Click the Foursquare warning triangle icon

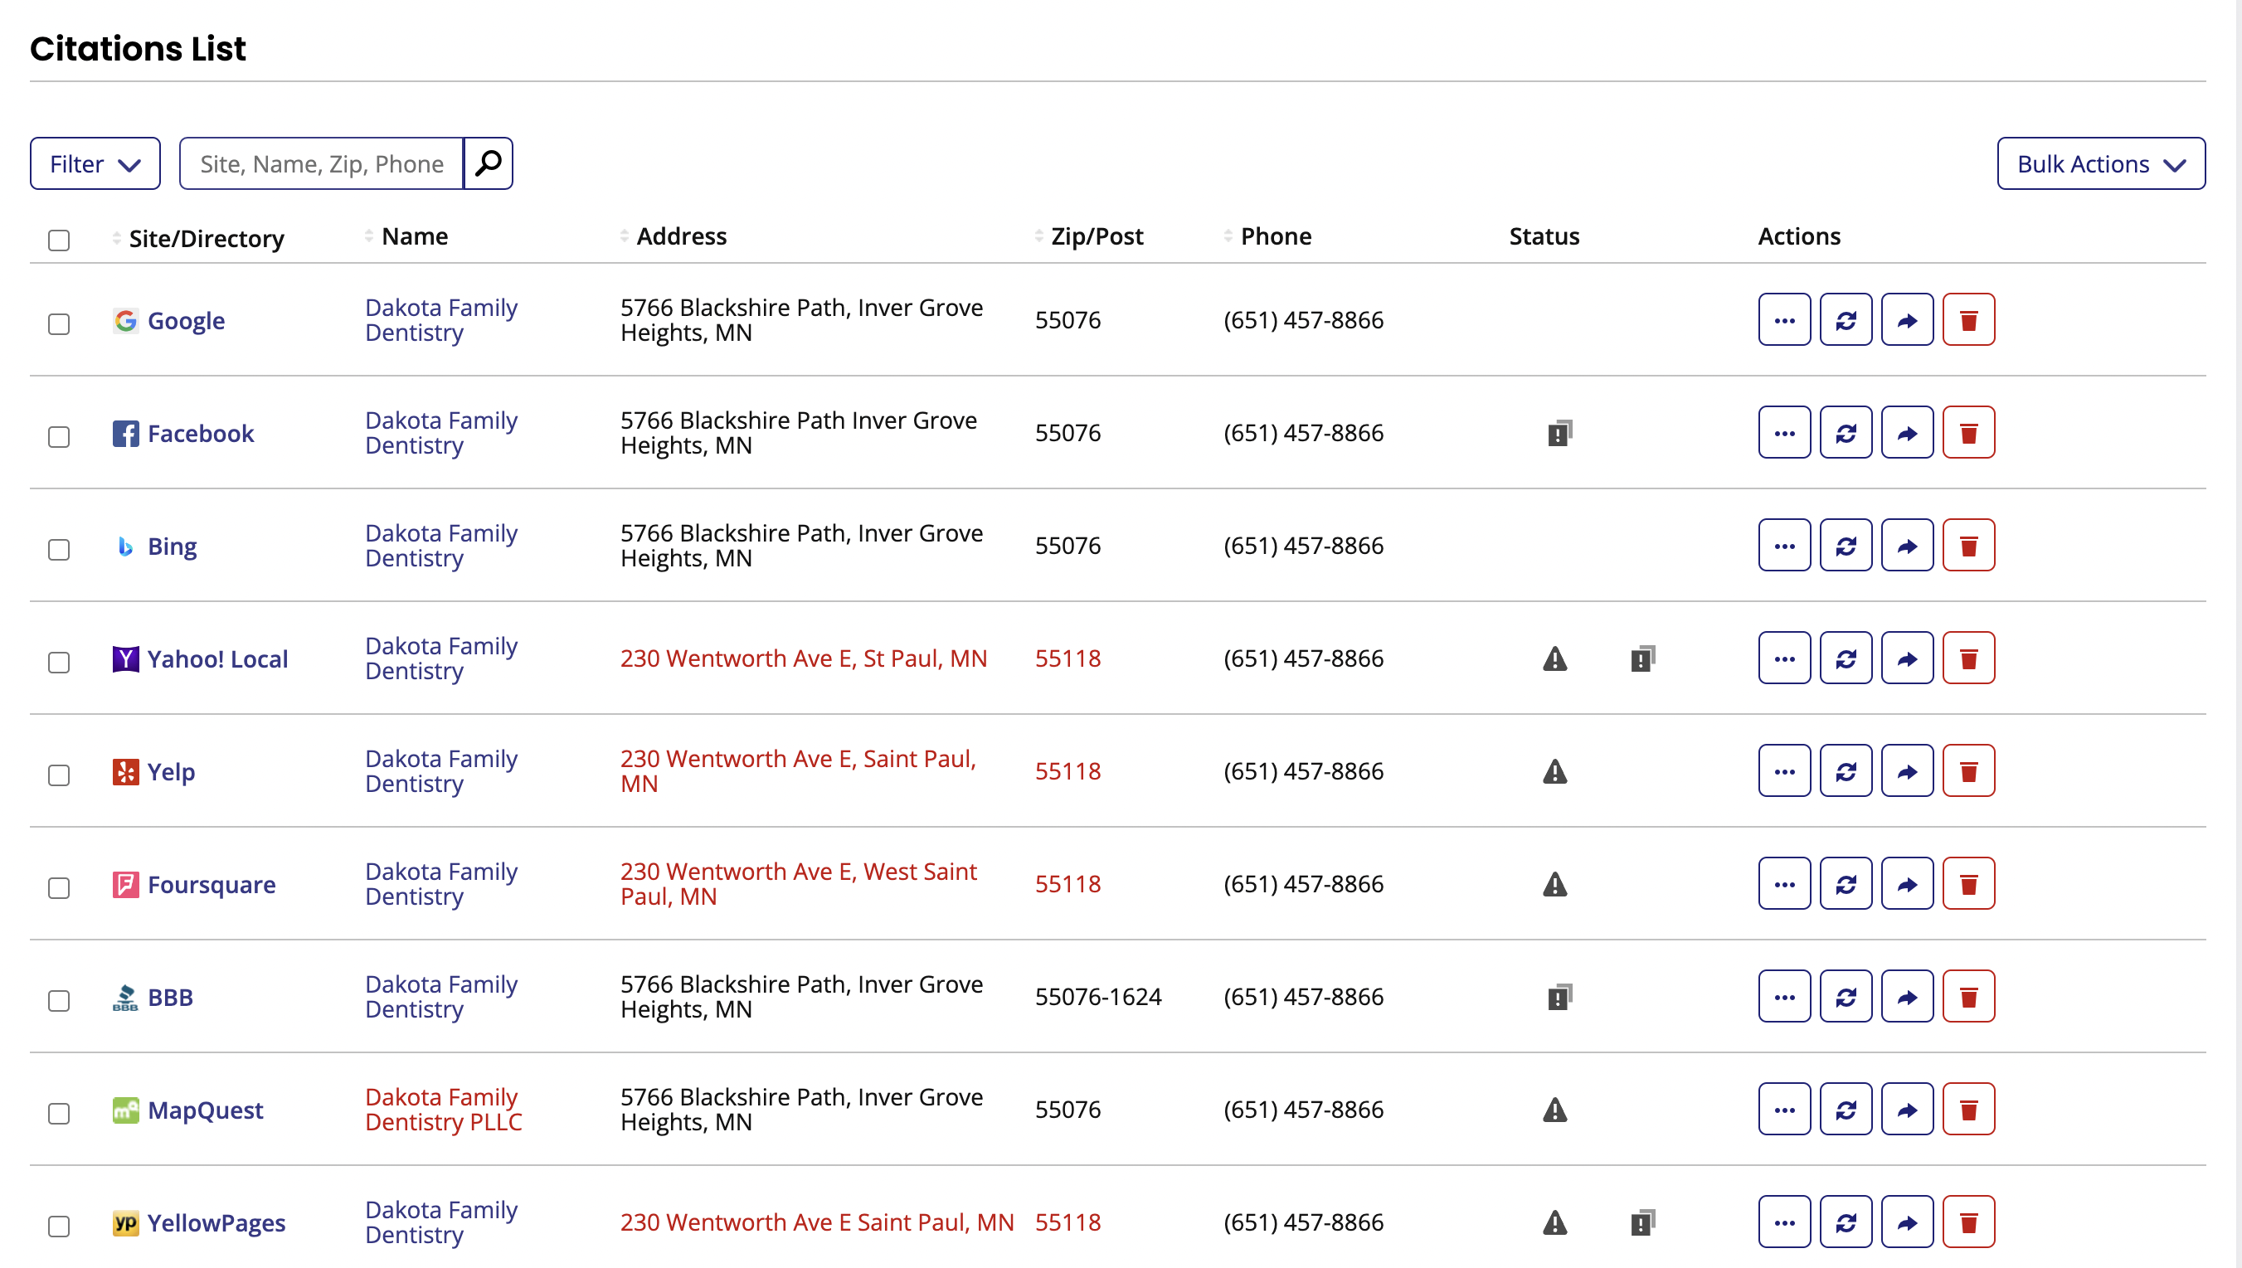click(x=1554, y=884)
